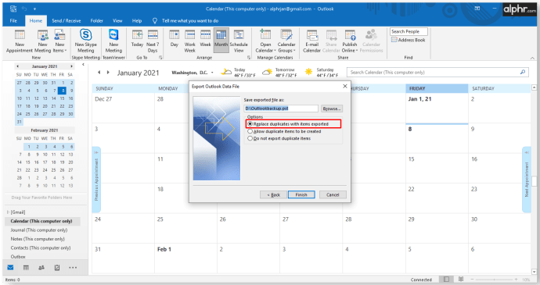Switch to Reading view in status bar
The image size is (540, 285).
pyautogui.click(x=461, y=280)
